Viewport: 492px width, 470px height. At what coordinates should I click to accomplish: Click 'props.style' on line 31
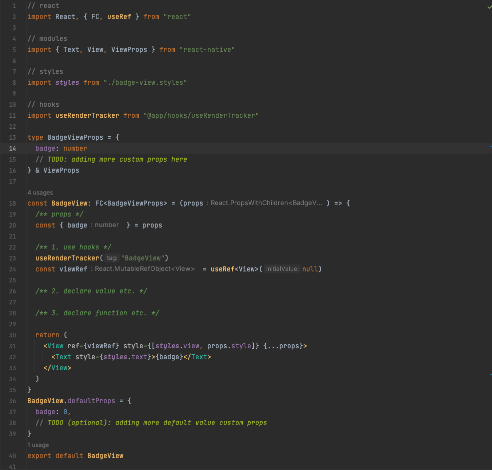[229, 346]
